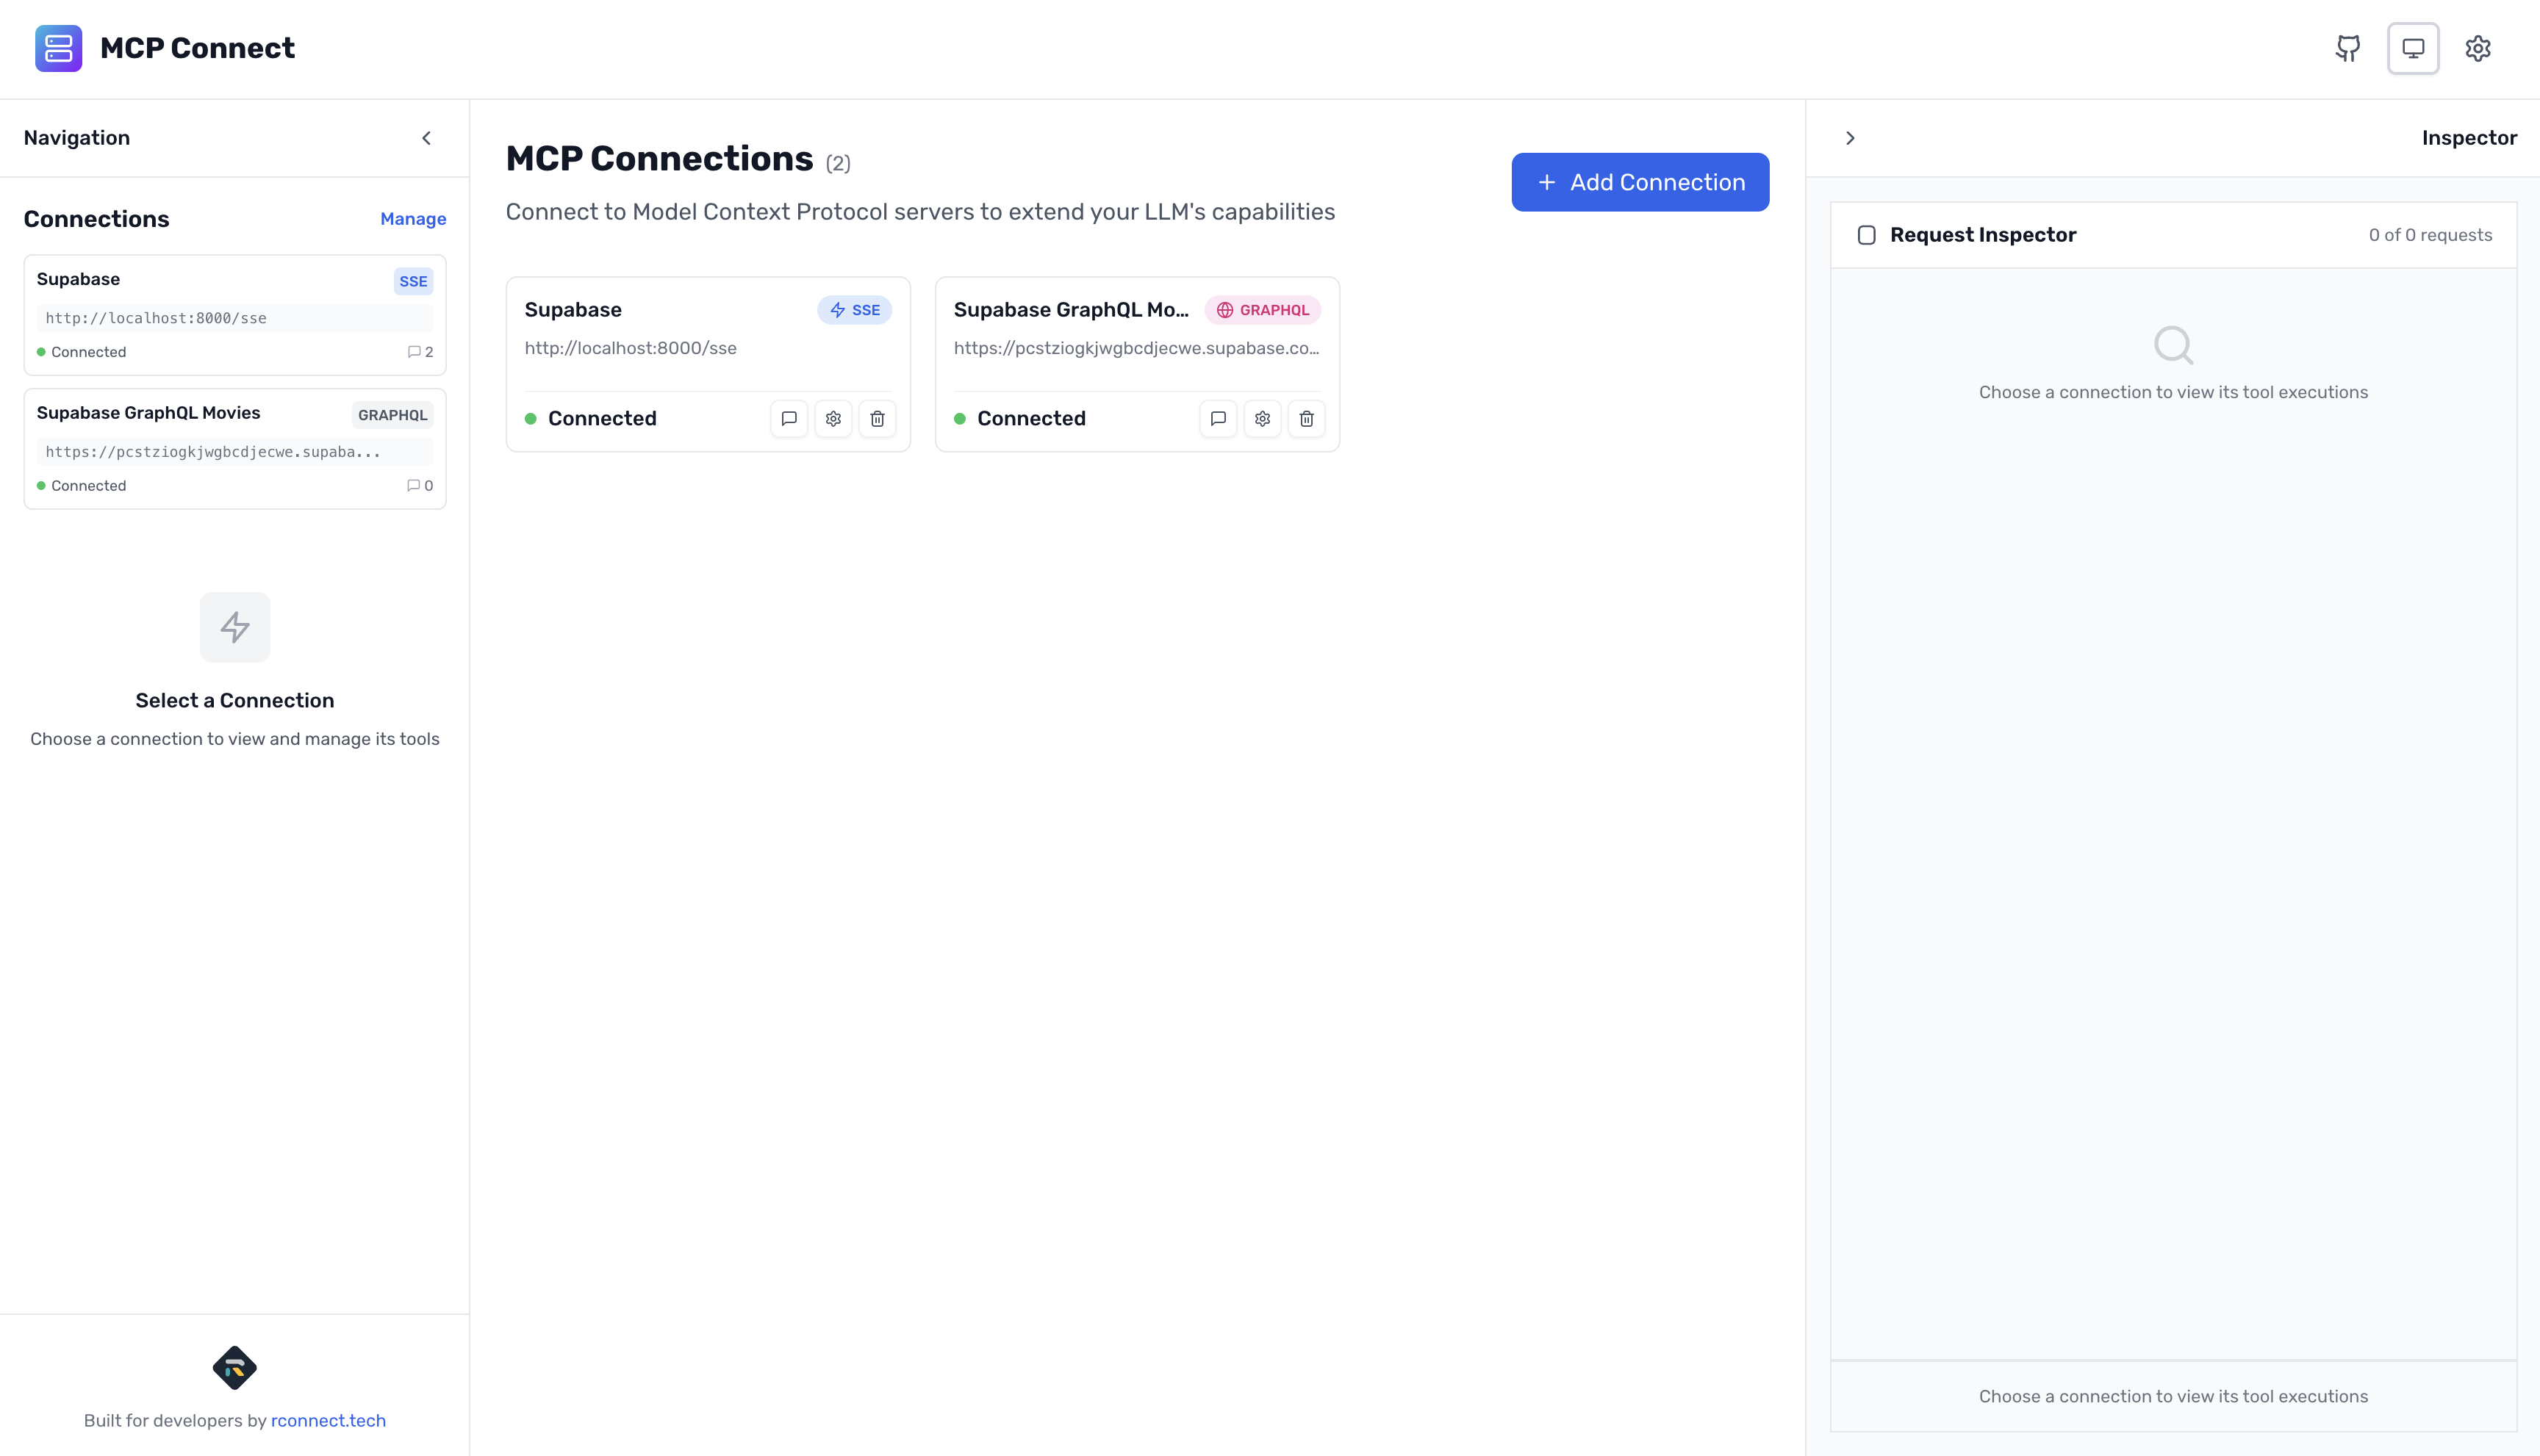The width and height of the screenshot is (2540, 1456).
Task: Delete the Supabase connection via trash icon
Action: click(878, 418)
